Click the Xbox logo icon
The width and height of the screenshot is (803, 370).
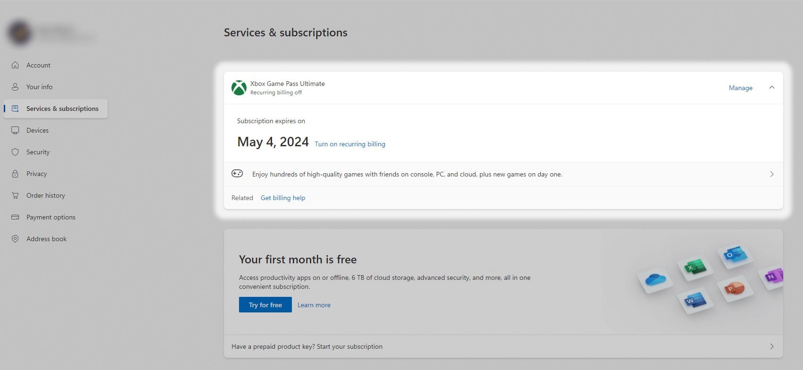pos(239,88)
